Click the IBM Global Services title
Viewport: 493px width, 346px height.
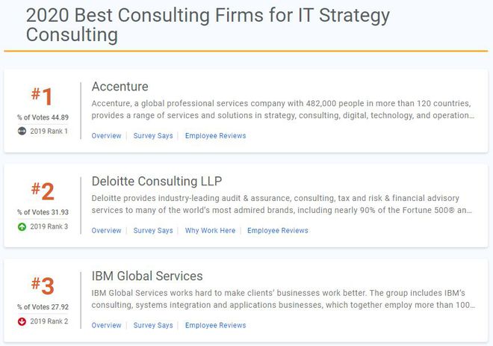[147, 277]
